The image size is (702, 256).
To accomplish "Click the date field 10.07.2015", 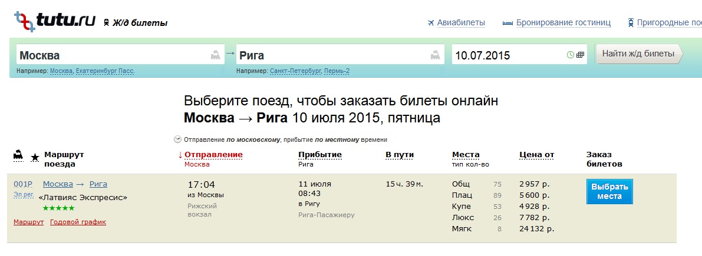I will (507, 55).
